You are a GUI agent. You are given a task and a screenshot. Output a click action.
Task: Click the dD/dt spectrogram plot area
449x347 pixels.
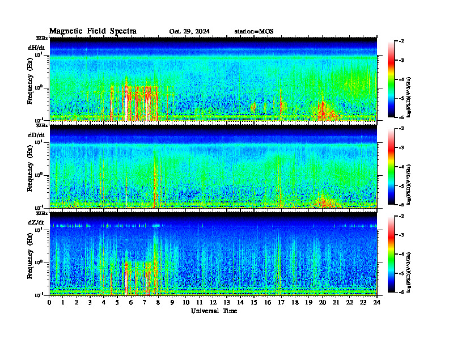point(213,167)
